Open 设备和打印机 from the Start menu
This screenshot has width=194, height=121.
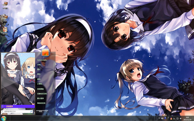pos(42,94)
